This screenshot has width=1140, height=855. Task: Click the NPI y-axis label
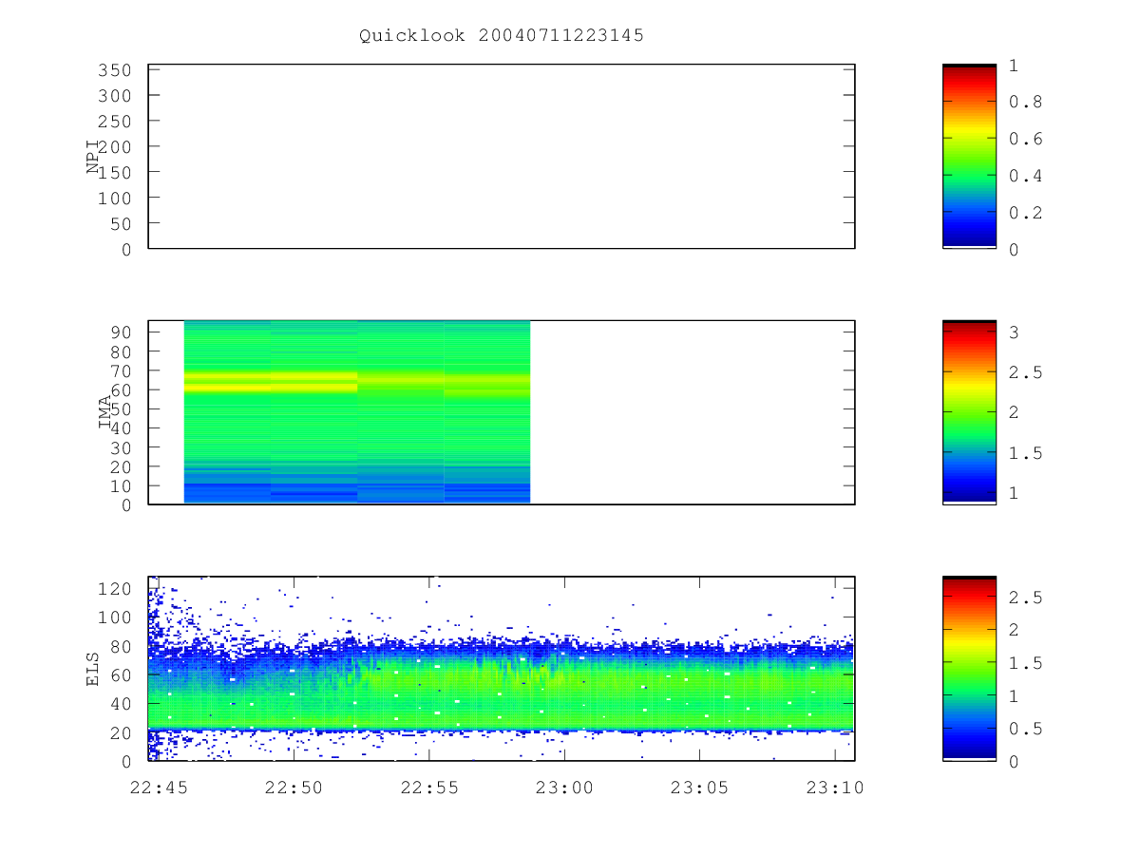click(x=93, y=158)
